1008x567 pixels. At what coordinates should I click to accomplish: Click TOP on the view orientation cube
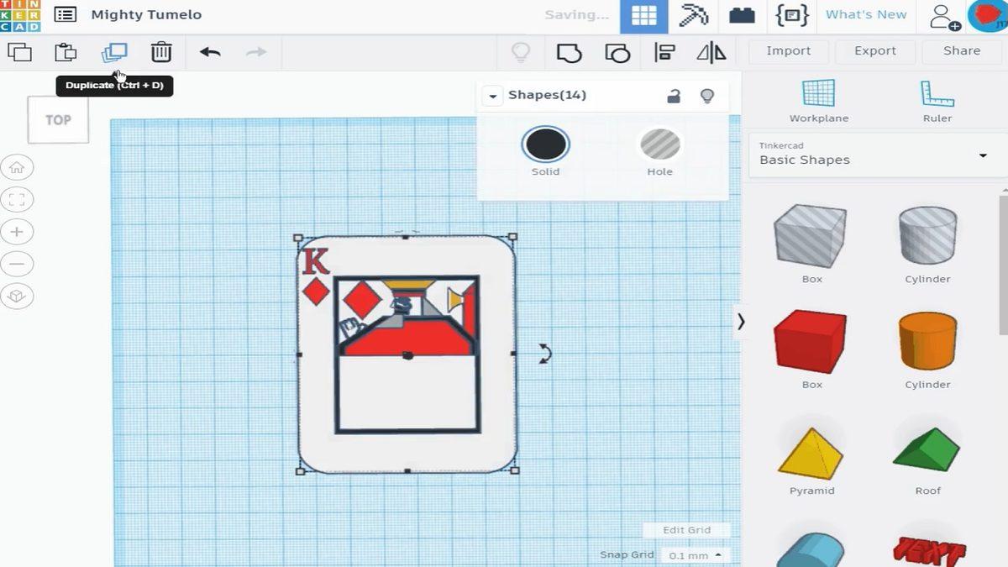(x=57, y=119)
